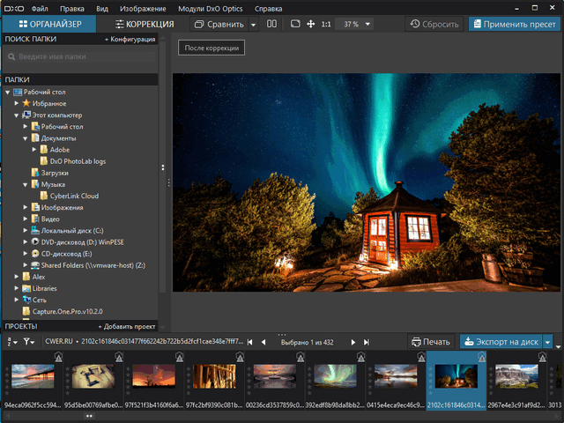Click the filmstrip sort order icon
This screenshot has width=564, height=423.
[11, 341]
